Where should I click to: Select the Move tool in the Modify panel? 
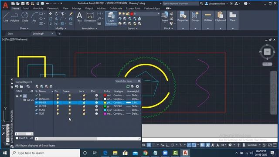click(x=51, y=14)
